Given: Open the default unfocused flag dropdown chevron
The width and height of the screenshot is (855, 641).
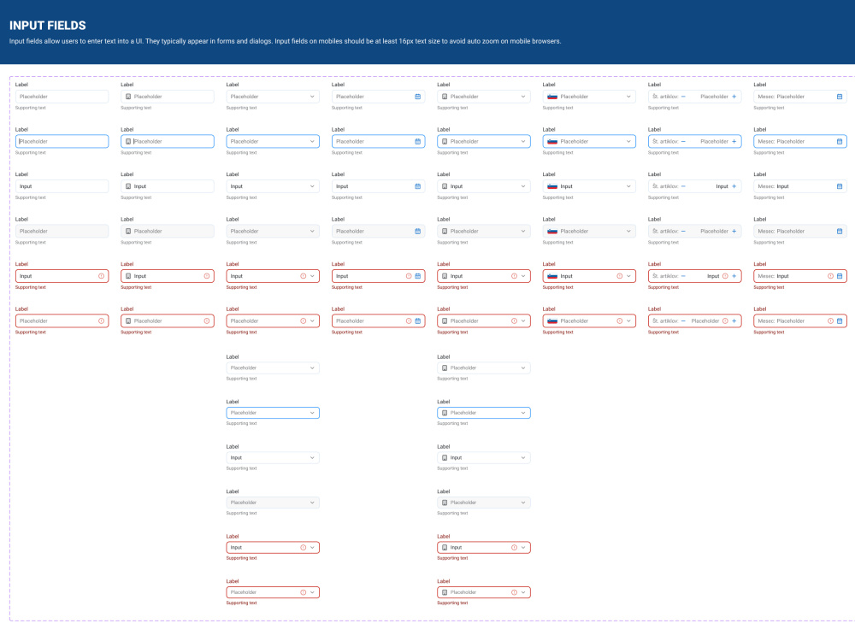Looking at the screenshot, I should tap(628, 97).
